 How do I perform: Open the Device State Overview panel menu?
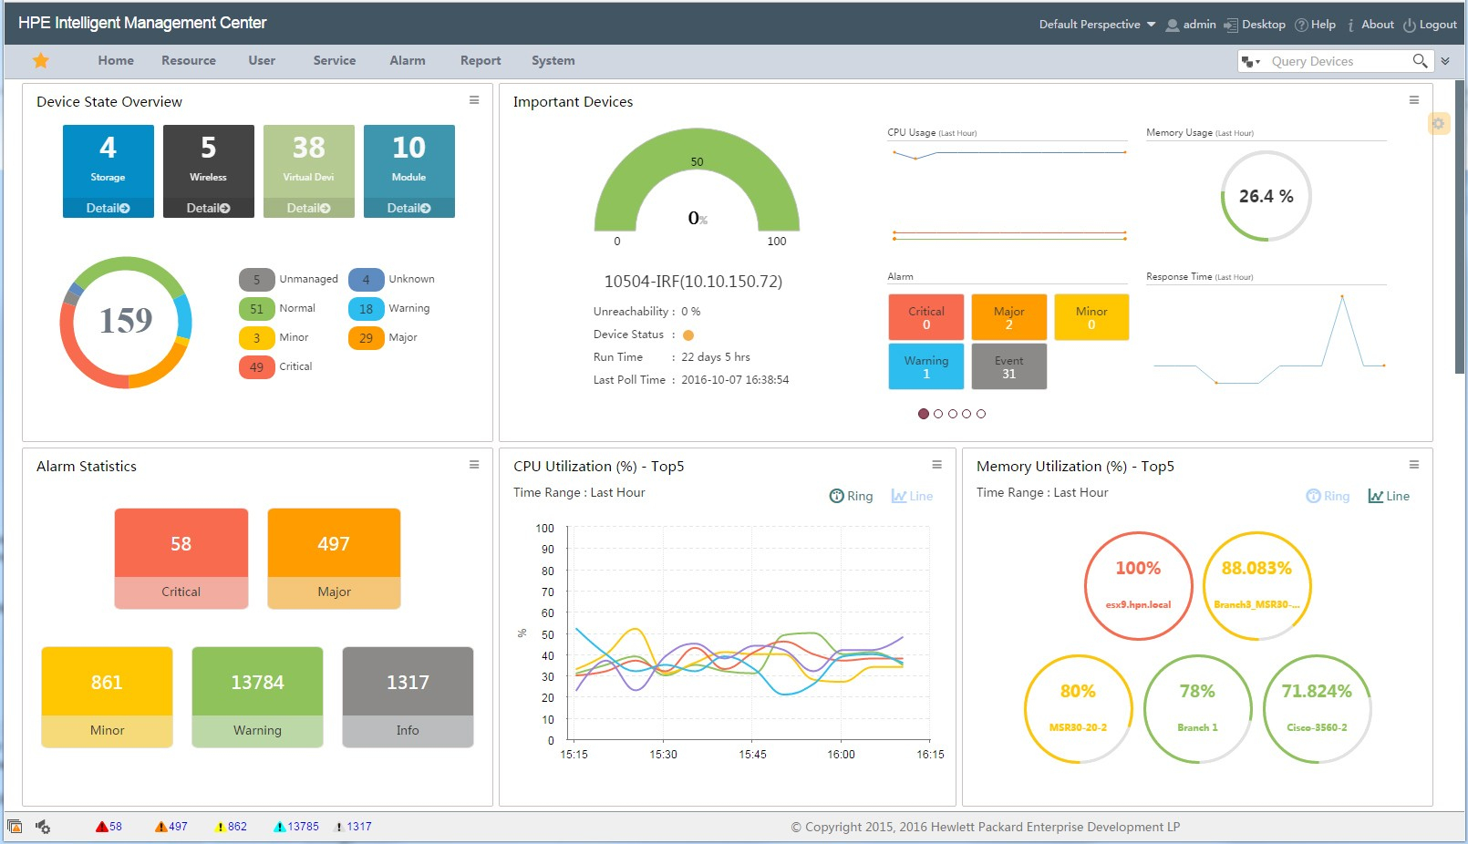(x=473, y=100)
